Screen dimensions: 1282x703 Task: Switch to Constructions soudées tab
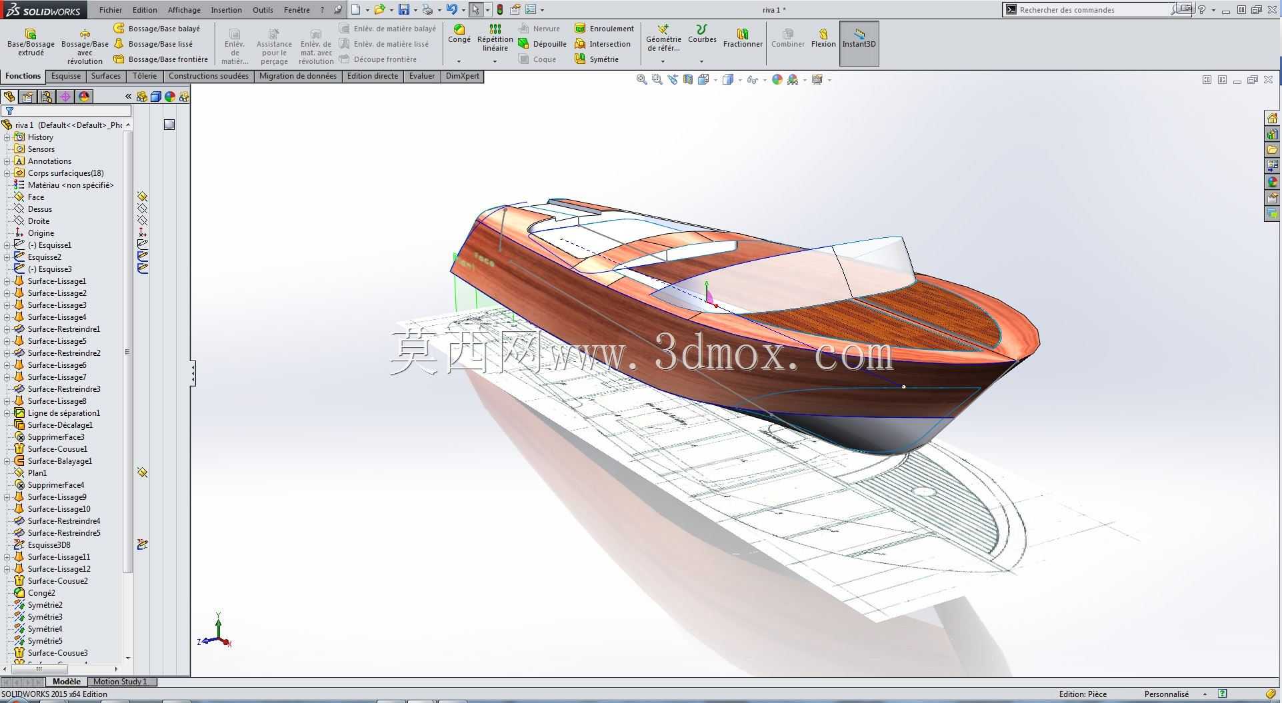tap(209, 76)
